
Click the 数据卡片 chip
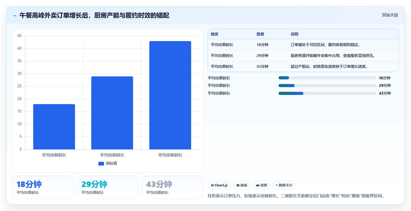[x=284, y=185]
